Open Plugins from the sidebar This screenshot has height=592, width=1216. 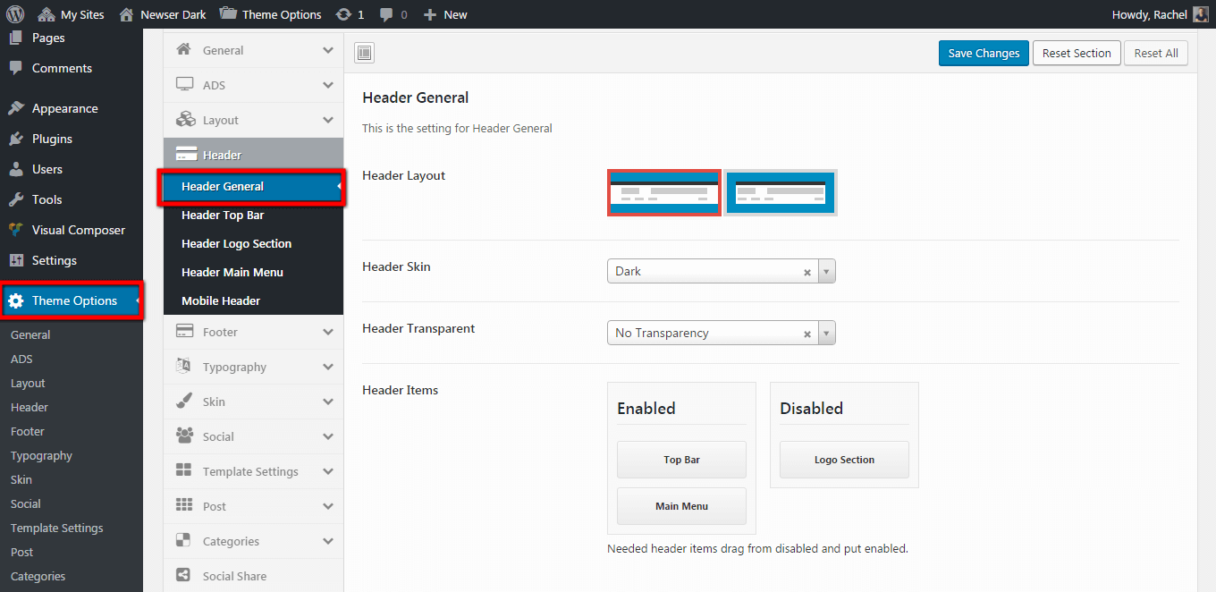[x=52, y=139]
